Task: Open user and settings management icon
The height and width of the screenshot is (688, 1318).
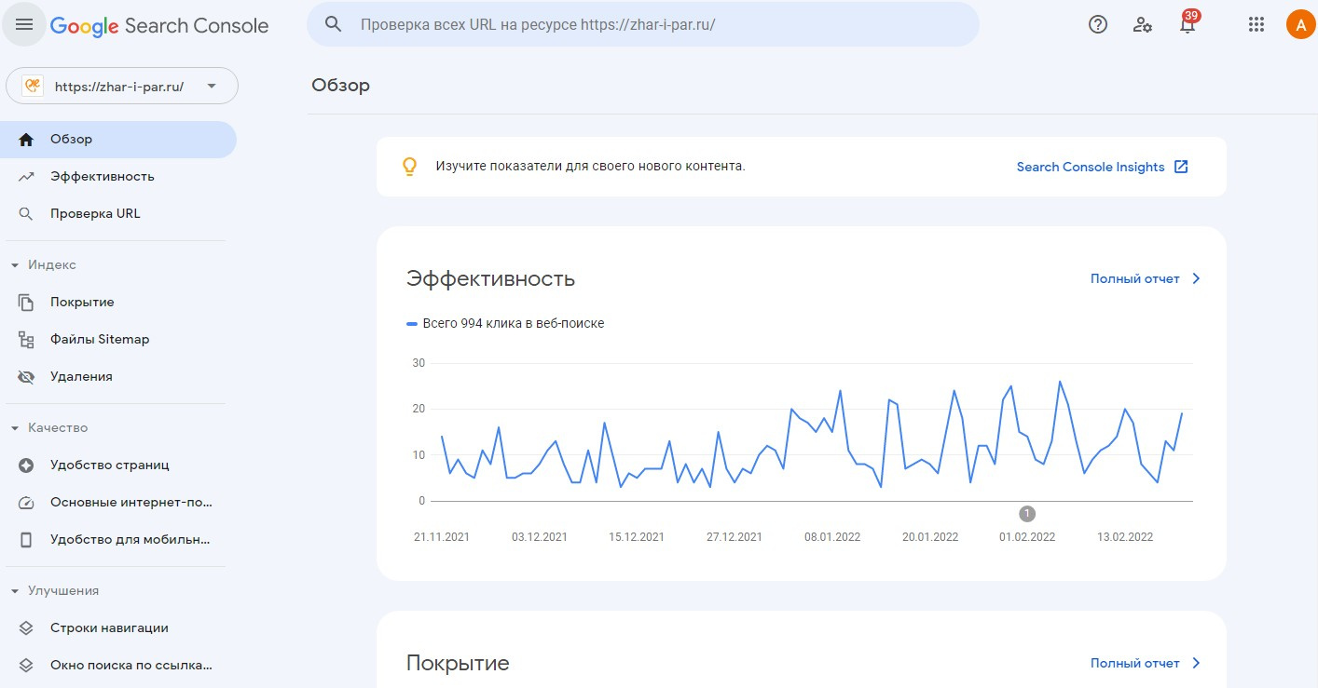Action: point(1143,25)
